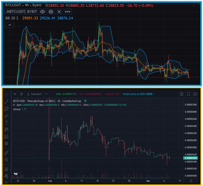This screenshot has height=186, width=203.
Task: Click the Lug label on time axis
Action: click(50, 181)
